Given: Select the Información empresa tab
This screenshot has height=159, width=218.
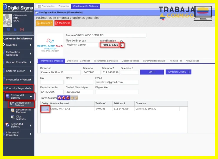Looking at the screenshot, I should [x=51, y=61].
